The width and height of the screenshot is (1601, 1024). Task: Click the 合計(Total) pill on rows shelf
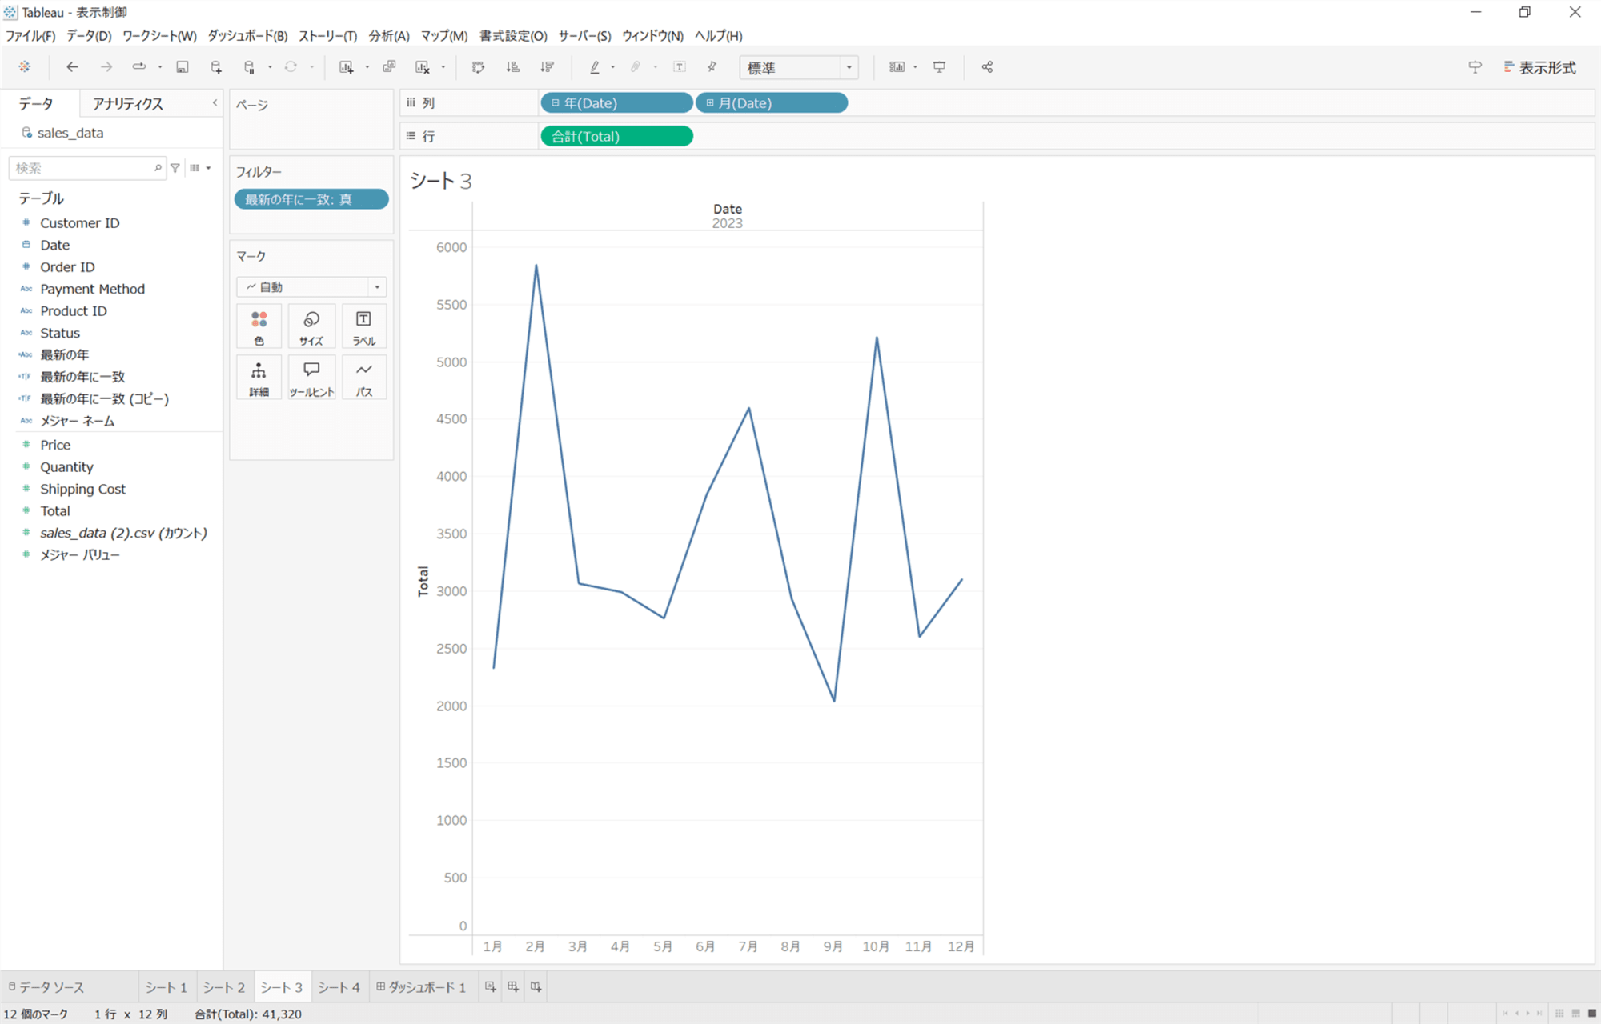point(616,137)
